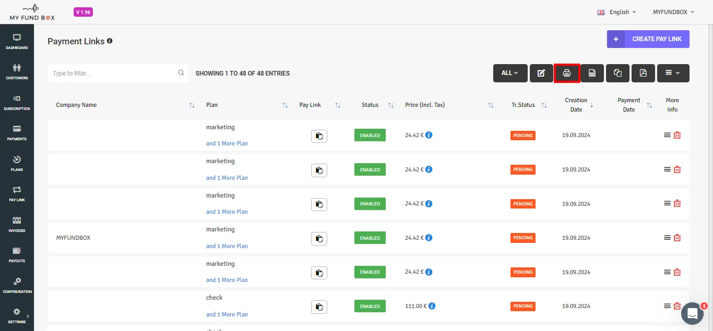This screenshot has height=331, width=713.
Task: Go to Invoices in the sidebar
Action: click(x=17, y=224)
